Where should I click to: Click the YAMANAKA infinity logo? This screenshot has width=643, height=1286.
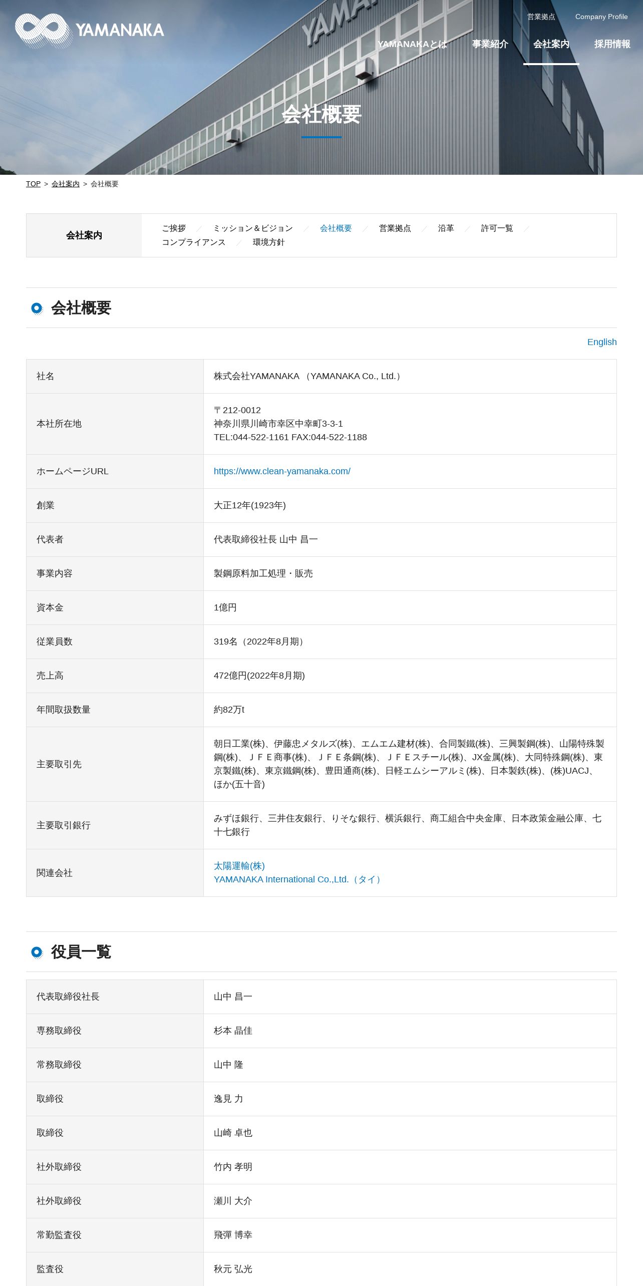click(90, 31)
